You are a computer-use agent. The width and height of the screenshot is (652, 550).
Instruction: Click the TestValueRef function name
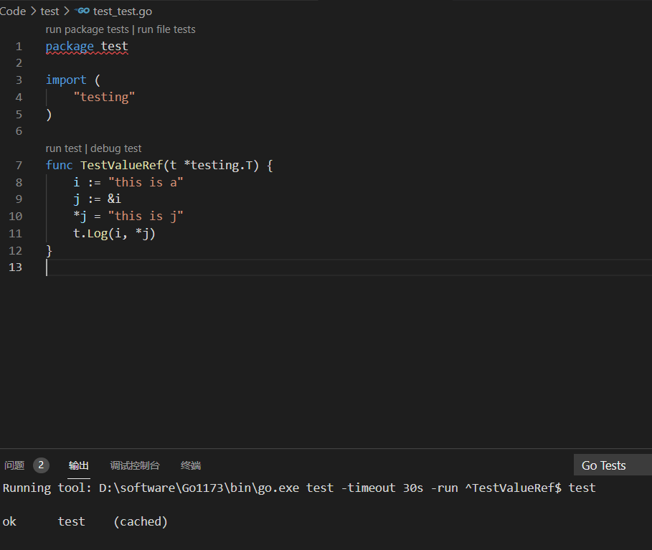pyautogui.click(x=121, y=166)
